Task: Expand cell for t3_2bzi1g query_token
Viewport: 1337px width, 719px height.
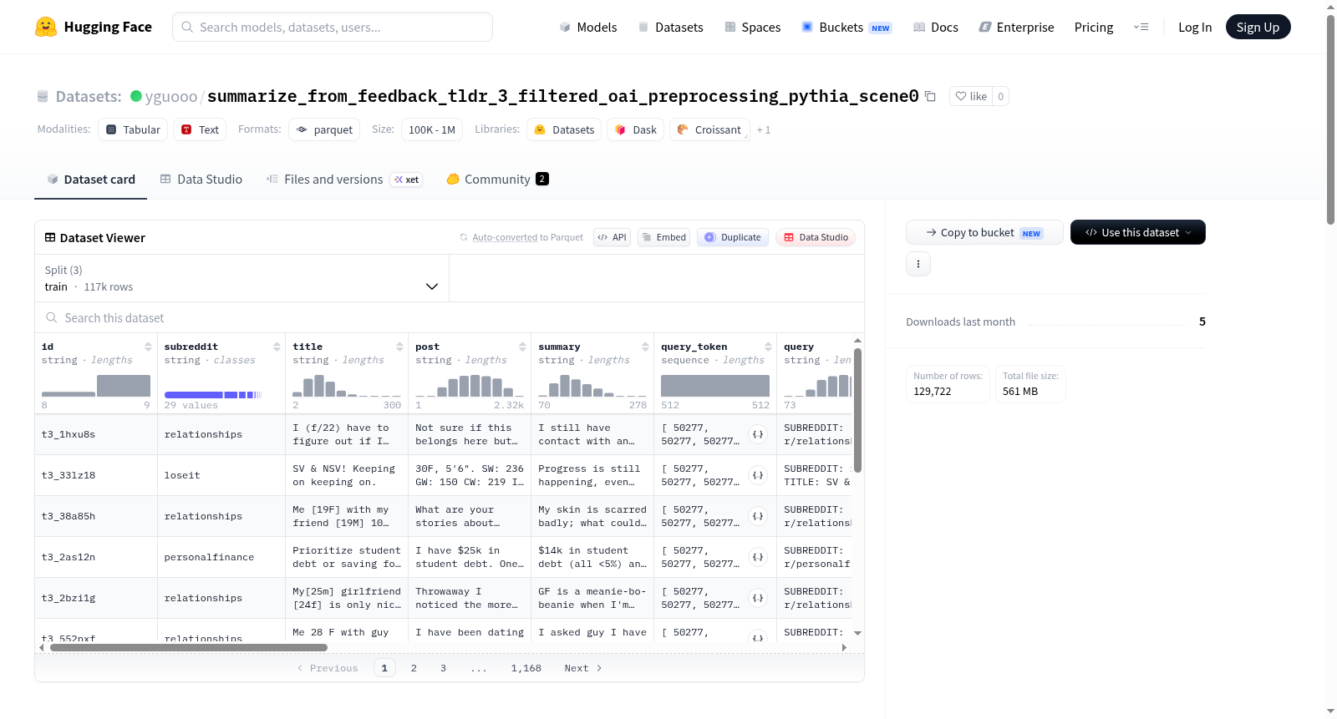Action: (758, 598)
